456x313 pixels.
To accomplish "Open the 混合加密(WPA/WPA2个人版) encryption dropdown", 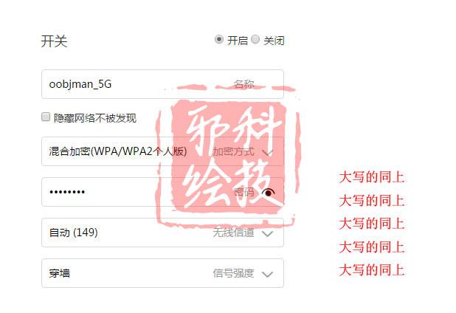I will click(x=162, y=151).
